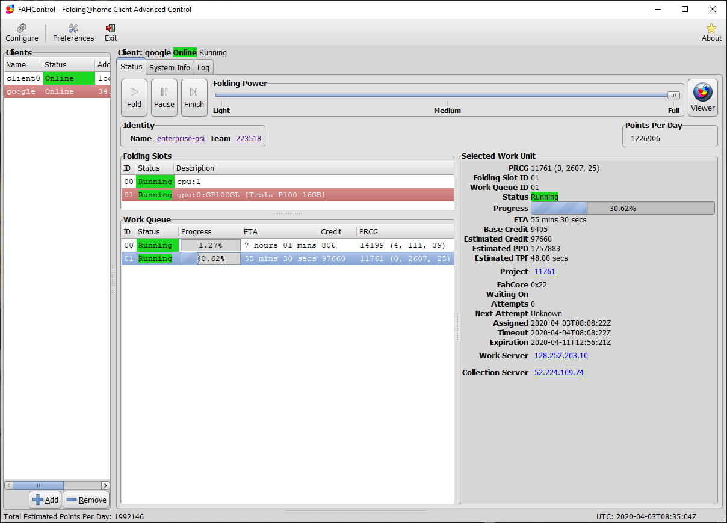Click left arrow of Clients scrollbar
727x523 pixels.
[8, 485]
